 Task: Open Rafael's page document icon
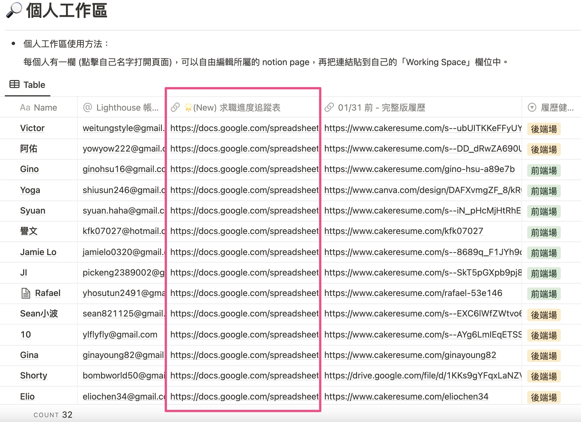click(x=26, y=293)
